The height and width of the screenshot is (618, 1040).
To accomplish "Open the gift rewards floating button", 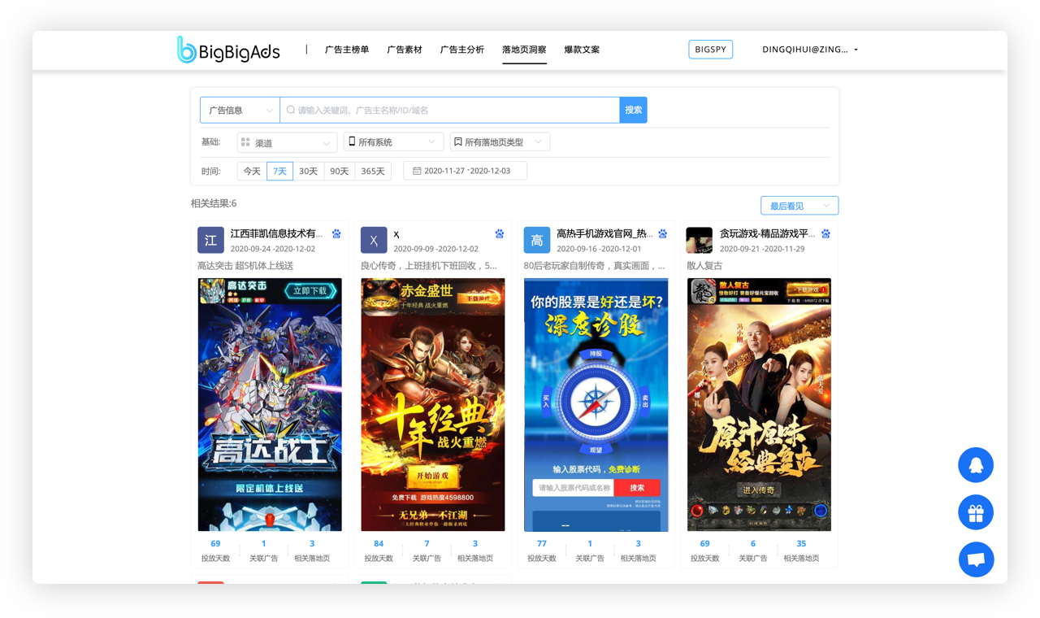I will click(x=976, y=512).
